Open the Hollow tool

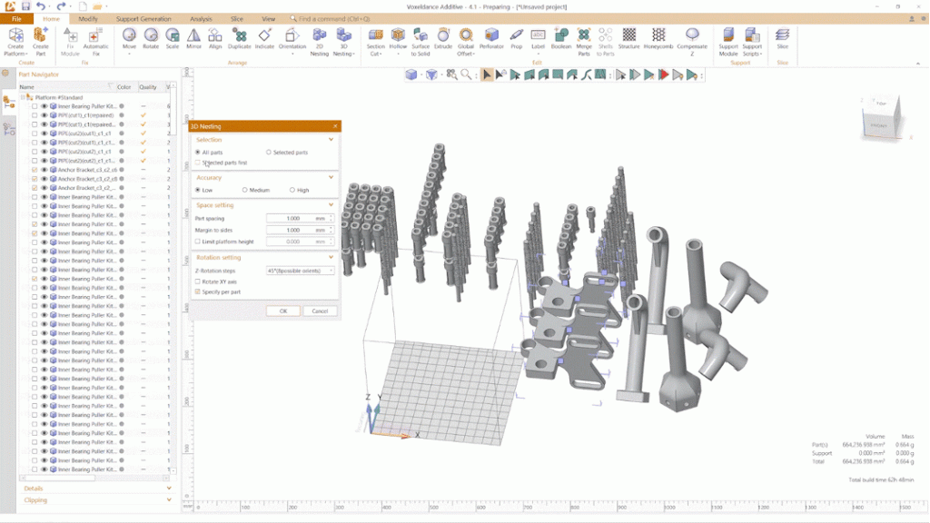pos(397,38)
